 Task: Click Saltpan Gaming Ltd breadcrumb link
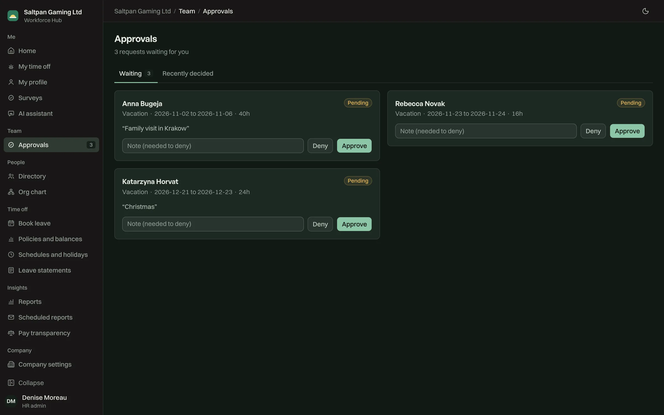pyautogui.click(x=142, y=11)
